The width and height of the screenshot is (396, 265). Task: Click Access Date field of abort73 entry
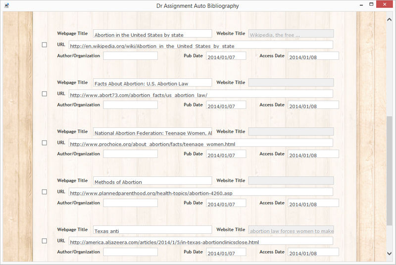(313, 105)
